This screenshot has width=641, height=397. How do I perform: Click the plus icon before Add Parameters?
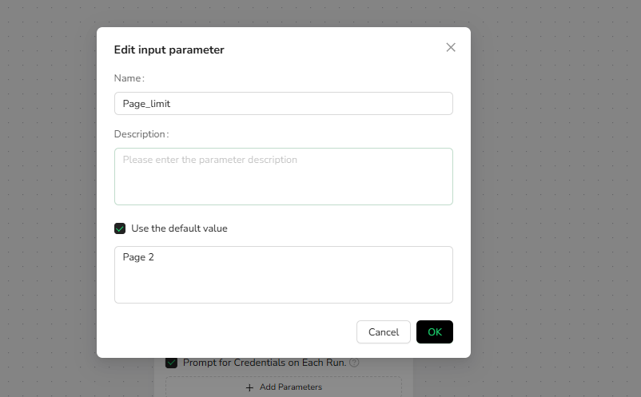[x=249, y=387]
